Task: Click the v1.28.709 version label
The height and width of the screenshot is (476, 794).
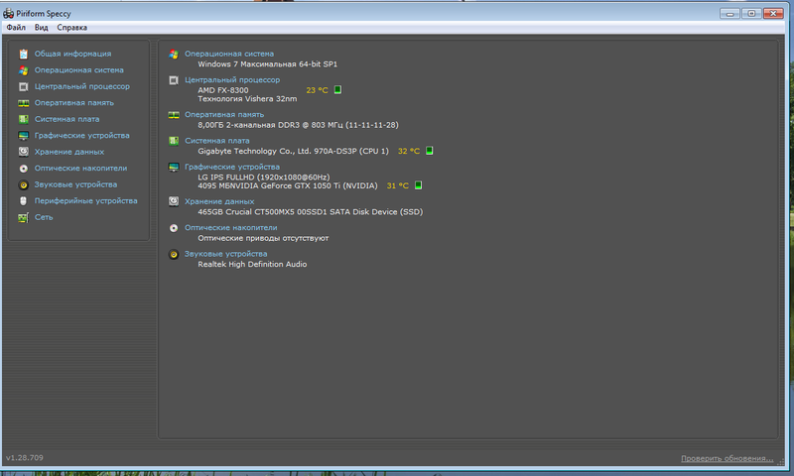Action: pos(24,458)
